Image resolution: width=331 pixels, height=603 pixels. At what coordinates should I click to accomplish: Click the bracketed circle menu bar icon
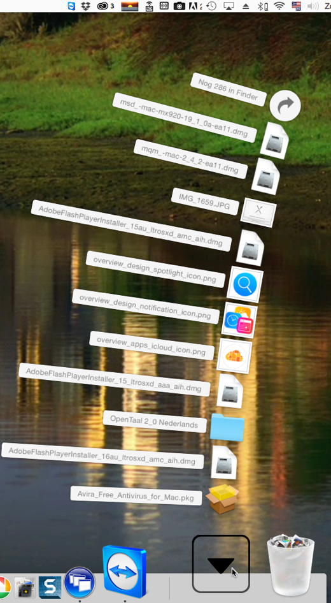click(x=164, y=6)
